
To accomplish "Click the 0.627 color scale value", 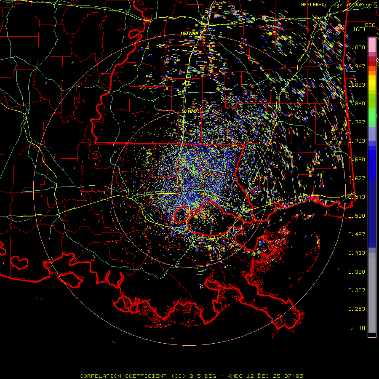I will [357, 179].
